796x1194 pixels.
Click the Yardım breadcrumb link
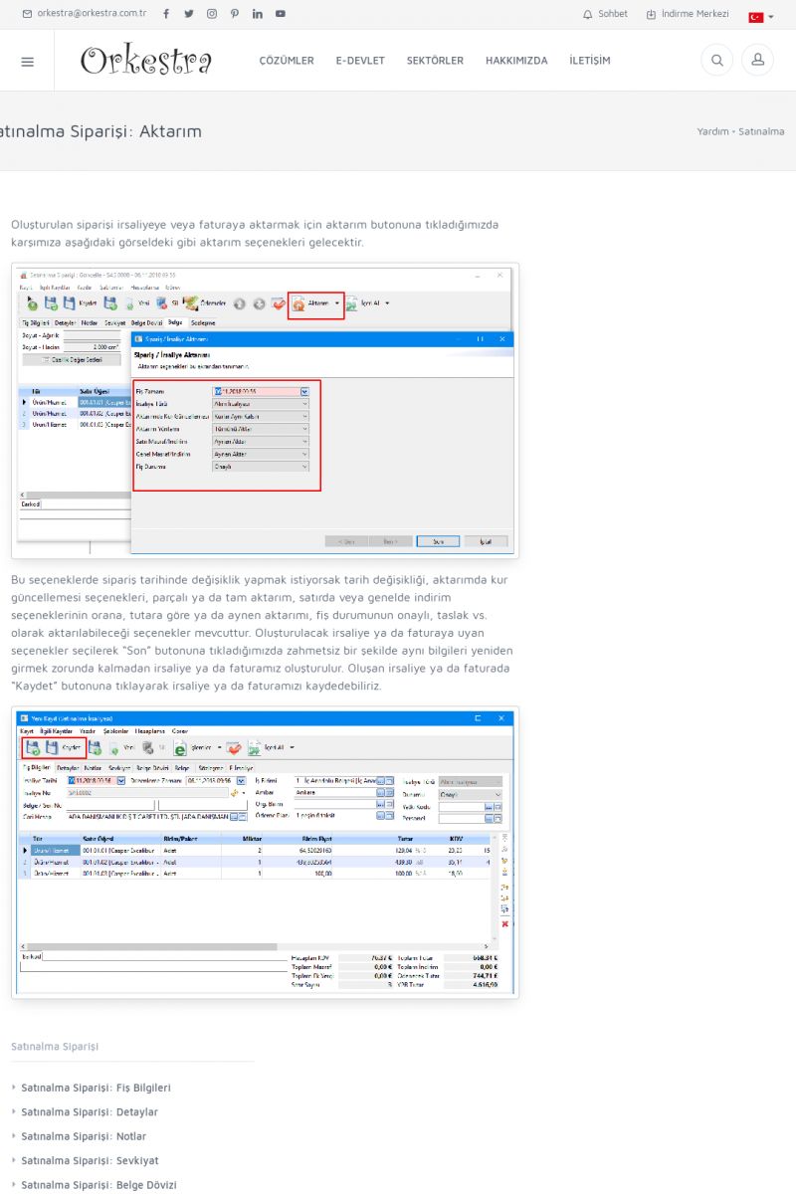click(712, 131)
